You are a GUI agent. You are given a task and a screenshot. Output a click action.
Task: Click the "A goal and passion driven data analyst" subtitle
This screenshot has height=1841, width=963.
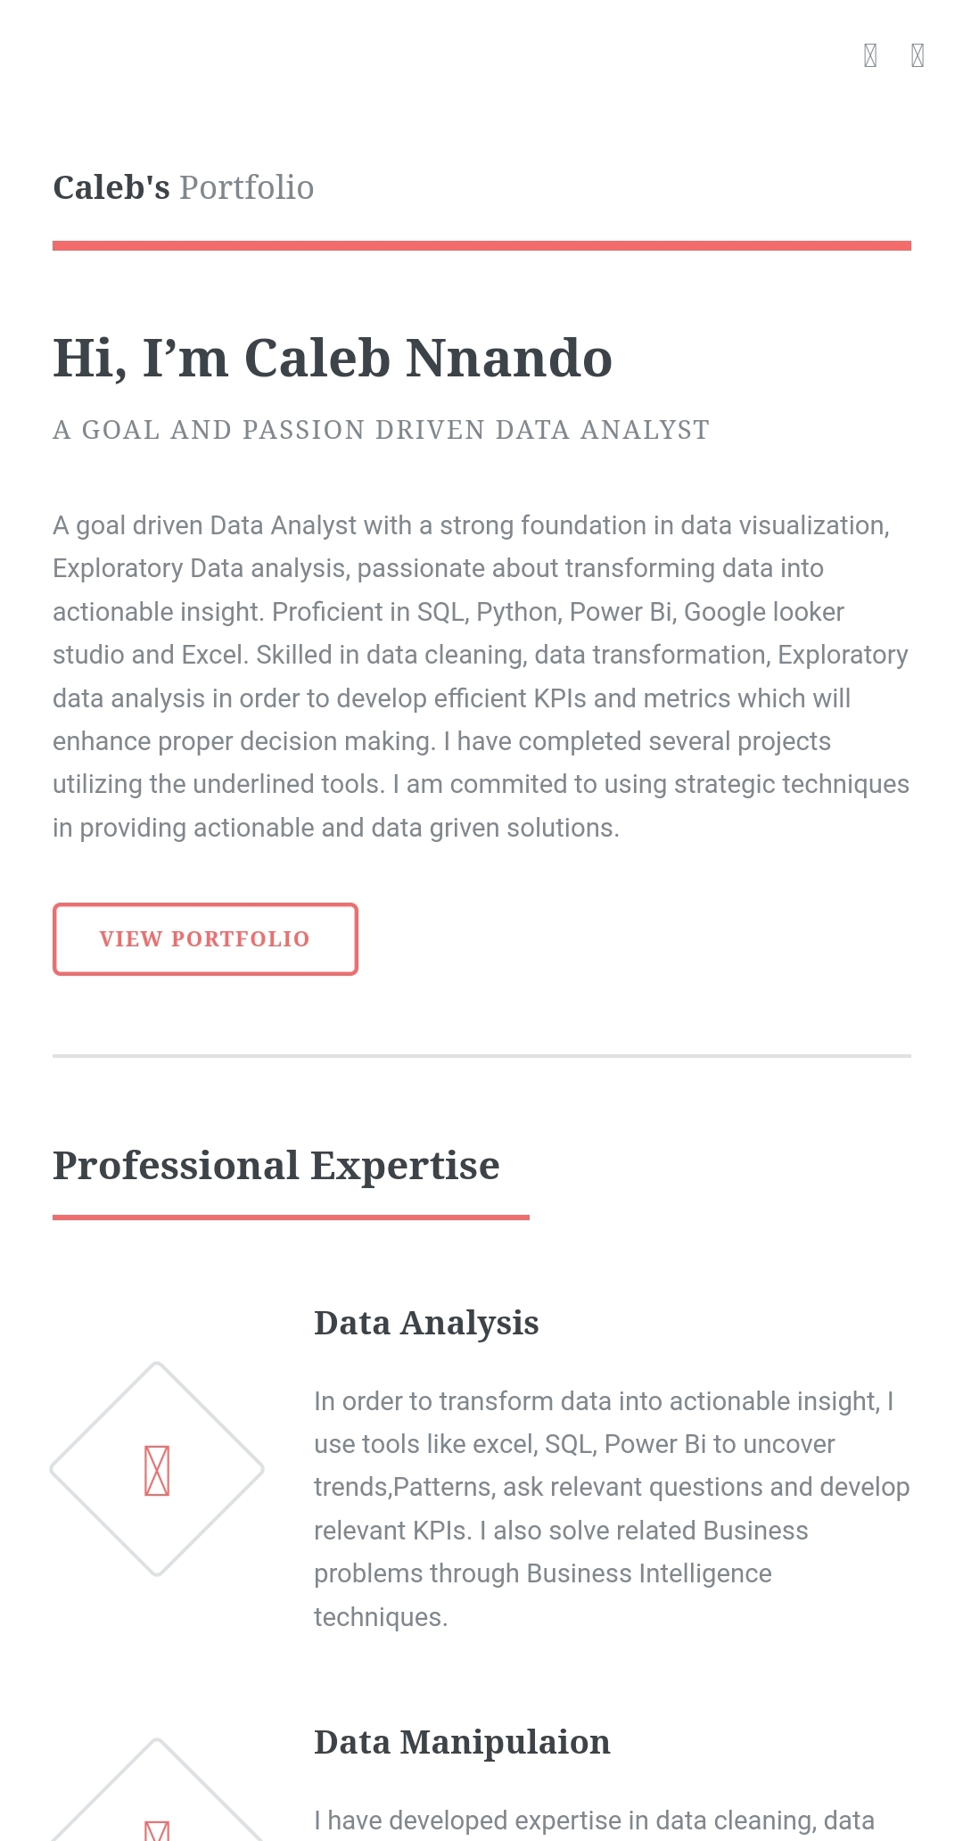tap(381, 430)
